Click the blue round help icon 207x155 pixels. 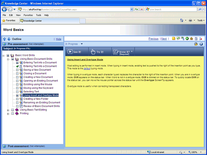[201, 44]
